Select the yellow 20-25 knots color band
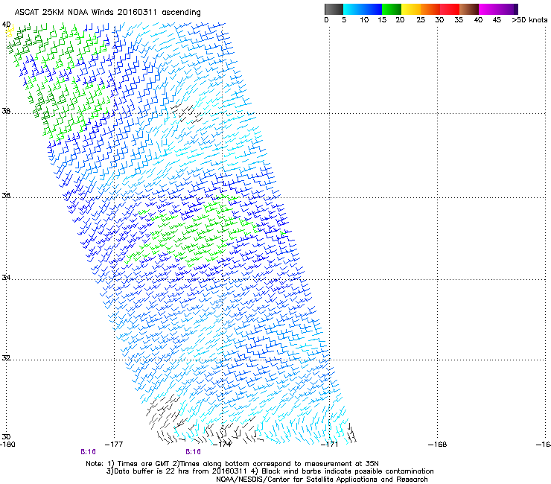The image size is (551, 484). point(411,9)
